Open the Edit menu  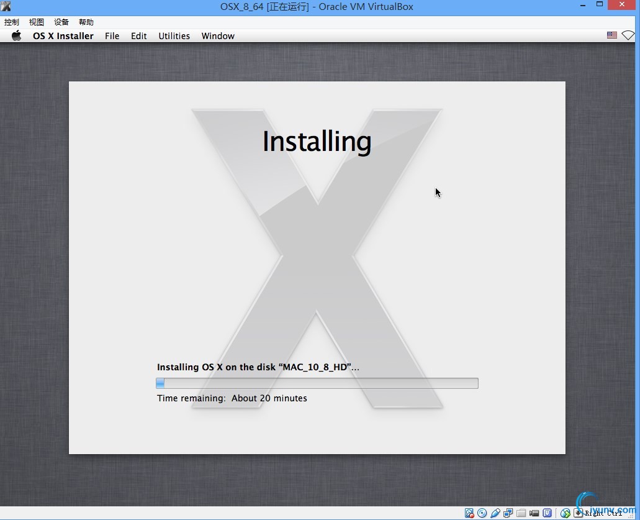pyautogui.click(x=139, y=36)
